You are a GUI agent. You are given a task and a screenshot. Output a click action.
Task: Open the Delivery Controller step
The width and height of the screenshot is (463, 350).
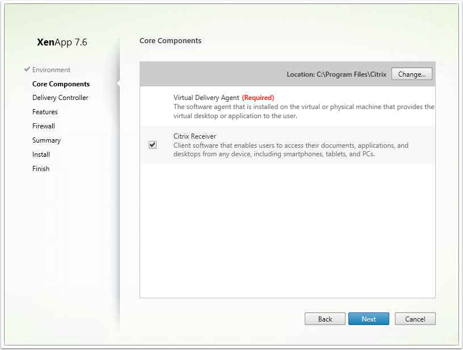pyautogui.click(x=60, y=98)
